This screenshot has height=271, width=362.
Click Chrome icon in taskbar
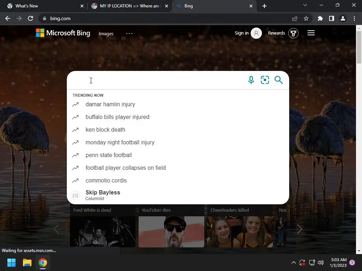[43, 263]
